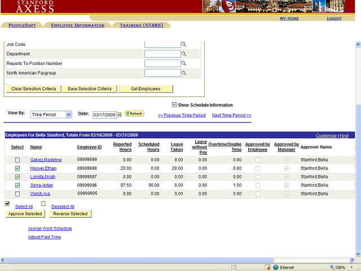361x271 pixels.
Task: Click the Select All checkmark icon
Action: [x=7, y=204]
